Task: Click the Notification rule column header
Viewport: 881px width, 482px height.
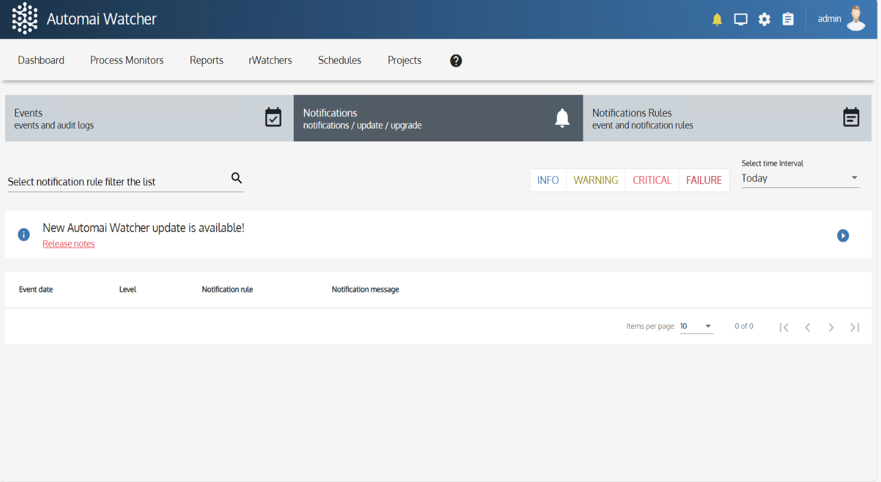Action: (228, 289)
